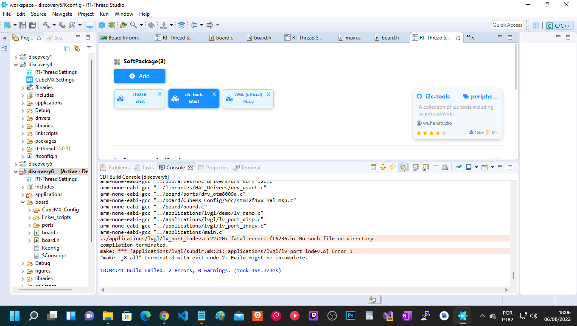The height and width of the screenshot is (326, 577).
Task: Remove the ft6236 package via its X
Action: [x=160, y=94]
